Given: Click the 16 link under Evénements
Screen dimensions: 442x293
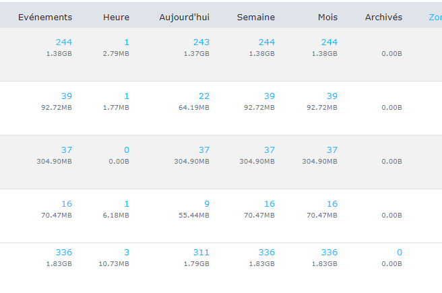Looking at the screenshot, I should (66, 204).
